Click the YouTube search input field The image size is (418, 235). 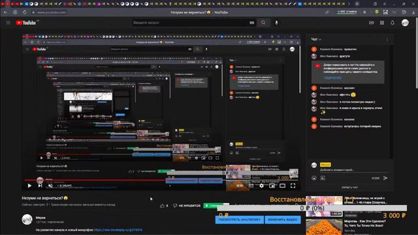coord(191,23)
